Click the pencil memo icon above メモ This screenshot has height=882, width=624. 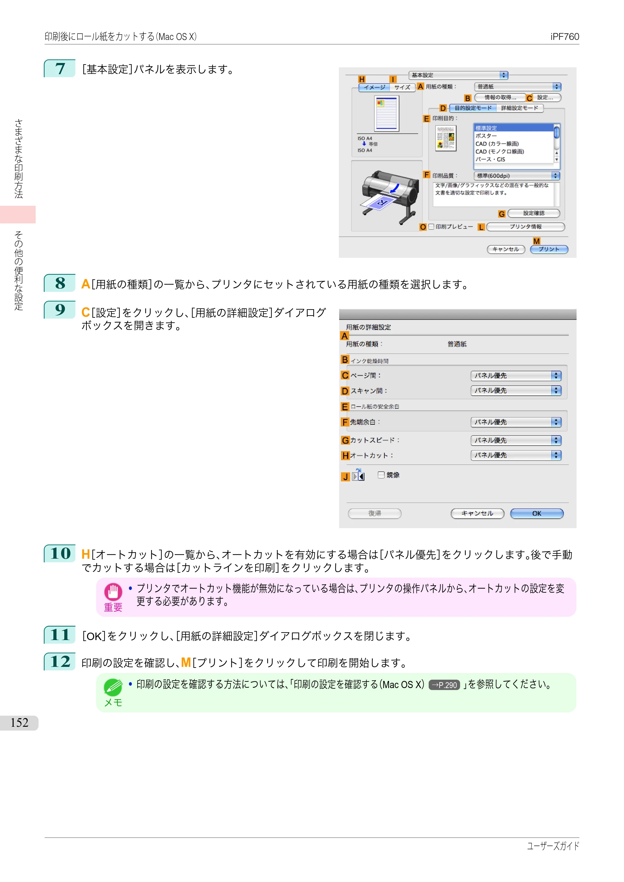coord(113,687)
